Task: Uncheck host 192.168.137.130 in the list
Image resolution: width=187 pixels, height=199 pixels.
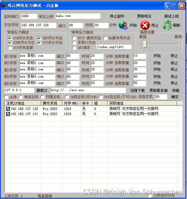Action: 8,109
